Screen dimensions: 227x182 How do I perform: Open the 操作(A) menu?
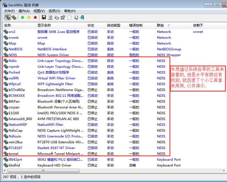click(x=24, y=11)
